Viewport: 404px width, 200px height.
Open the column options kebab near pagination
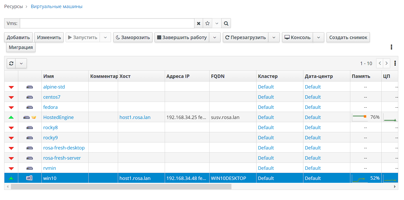[x=395, y=63]
